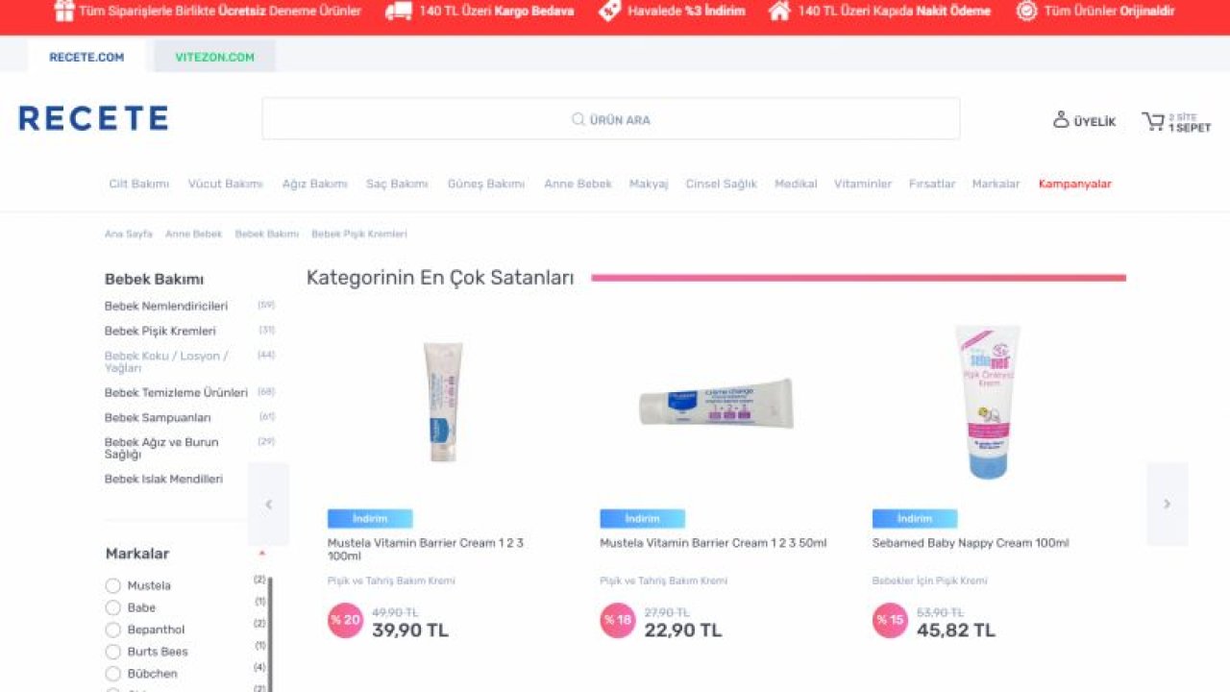Open the Anne Bebek menu
Screen dimensions: 1230x692
(x=578, y=184)
